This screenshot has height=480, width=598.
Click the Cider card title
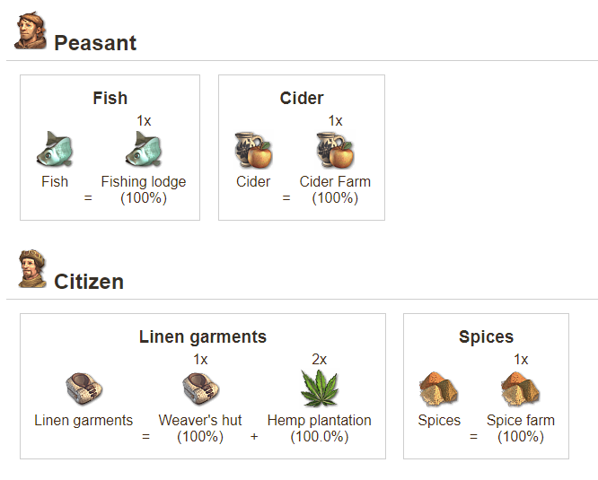[302, 98]
